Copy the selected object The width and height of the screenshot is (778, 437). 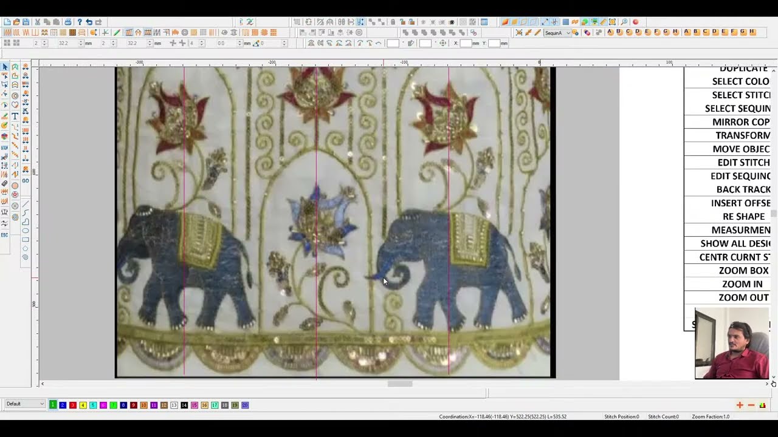pos(47,22)
